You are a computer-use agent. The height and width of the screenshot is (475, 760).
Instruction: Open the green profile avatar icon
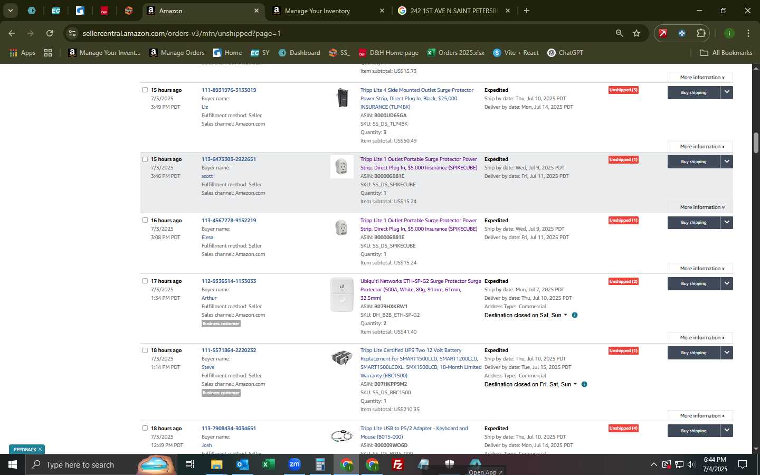click(729, 33)
